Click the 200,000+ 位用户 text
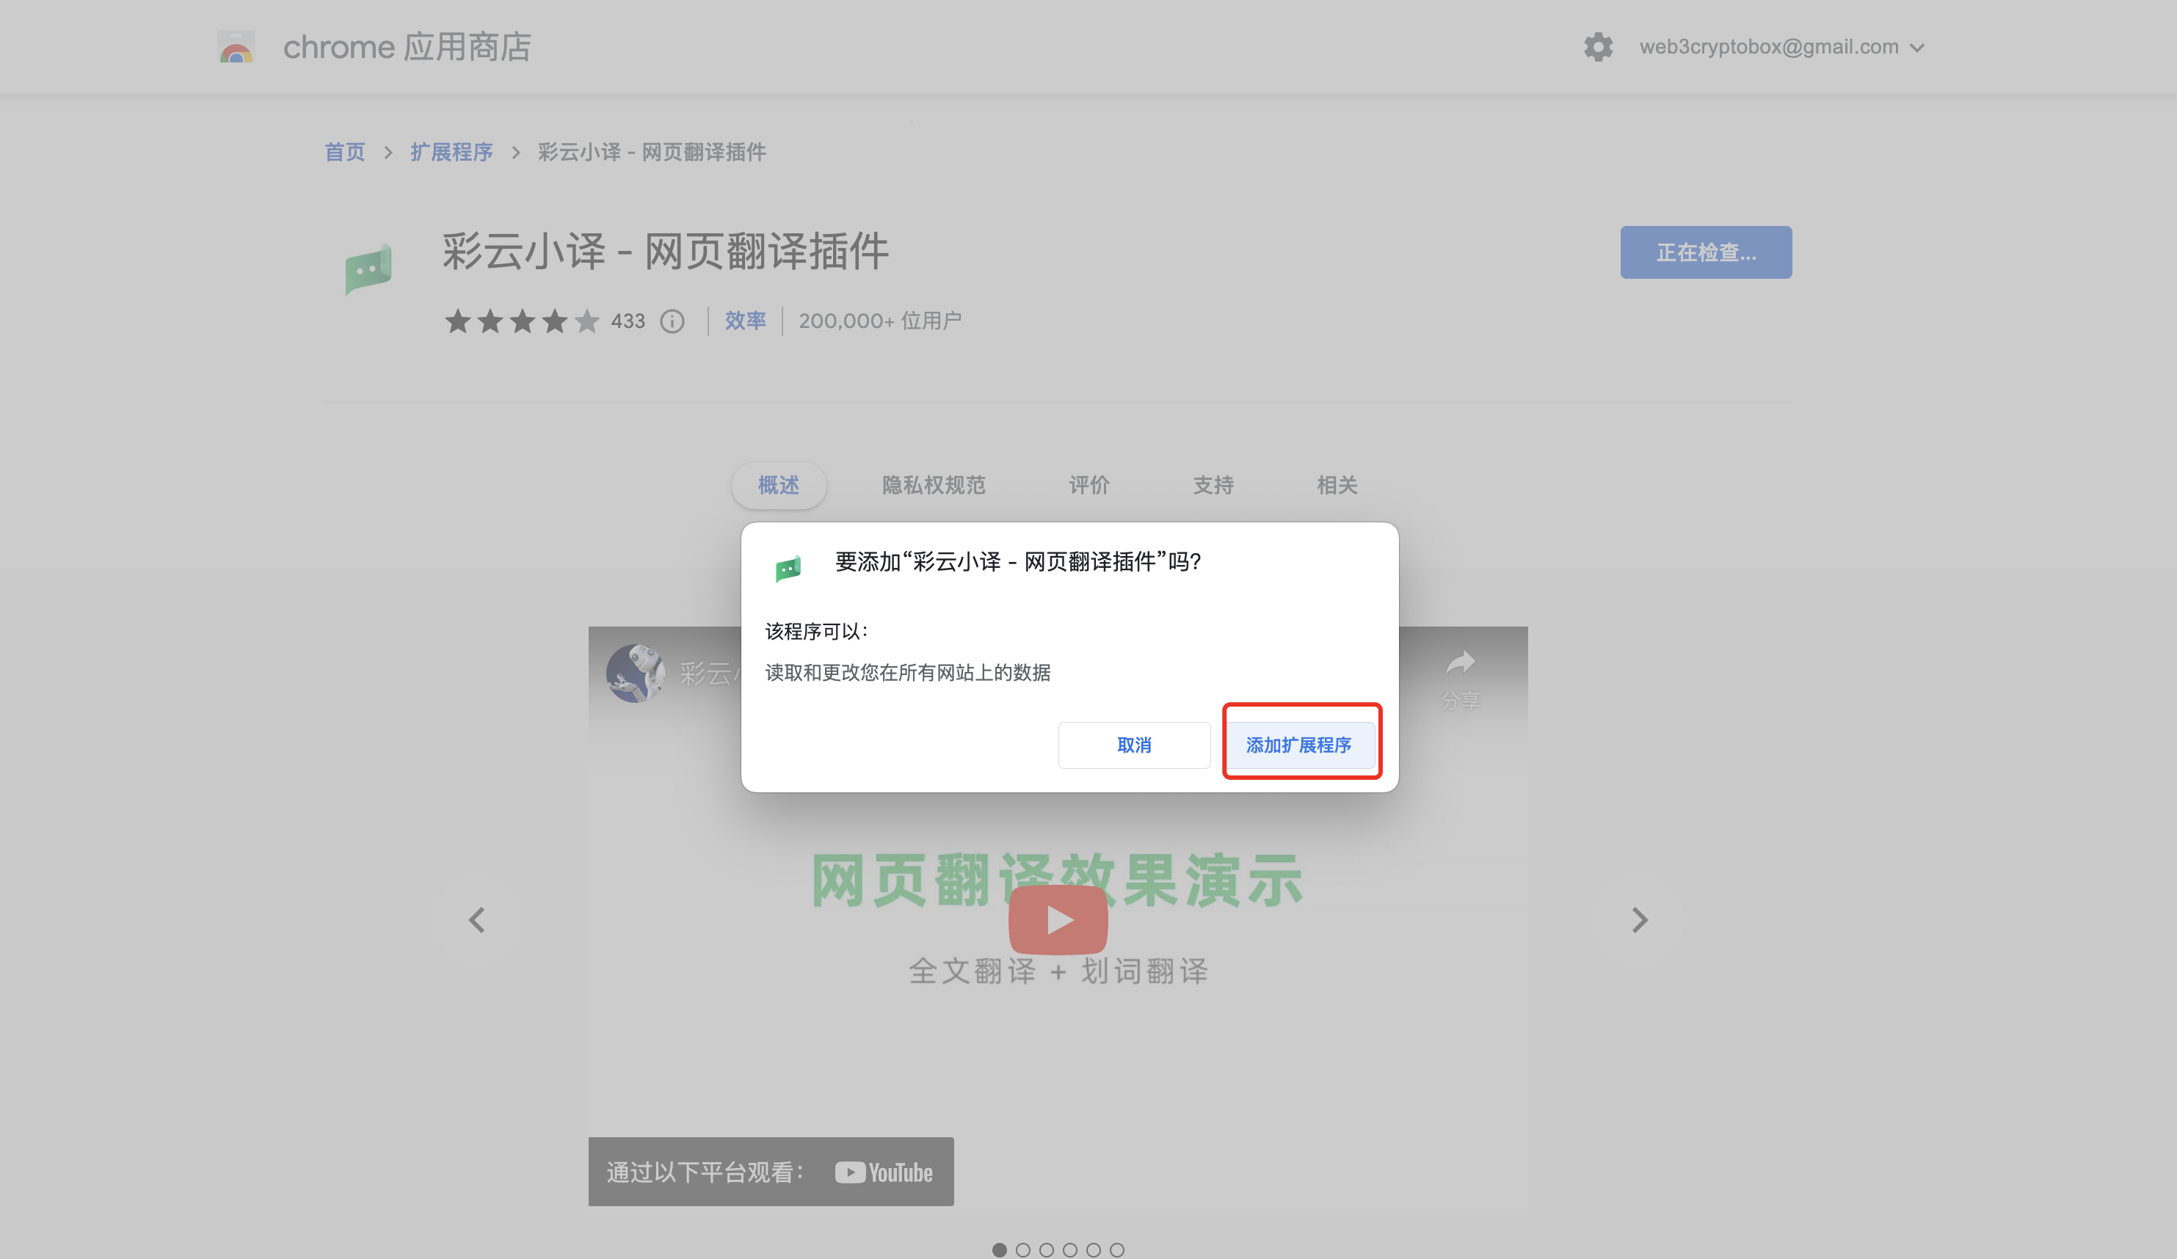Screen dimensions: 2177x1259 pos(879,321)
